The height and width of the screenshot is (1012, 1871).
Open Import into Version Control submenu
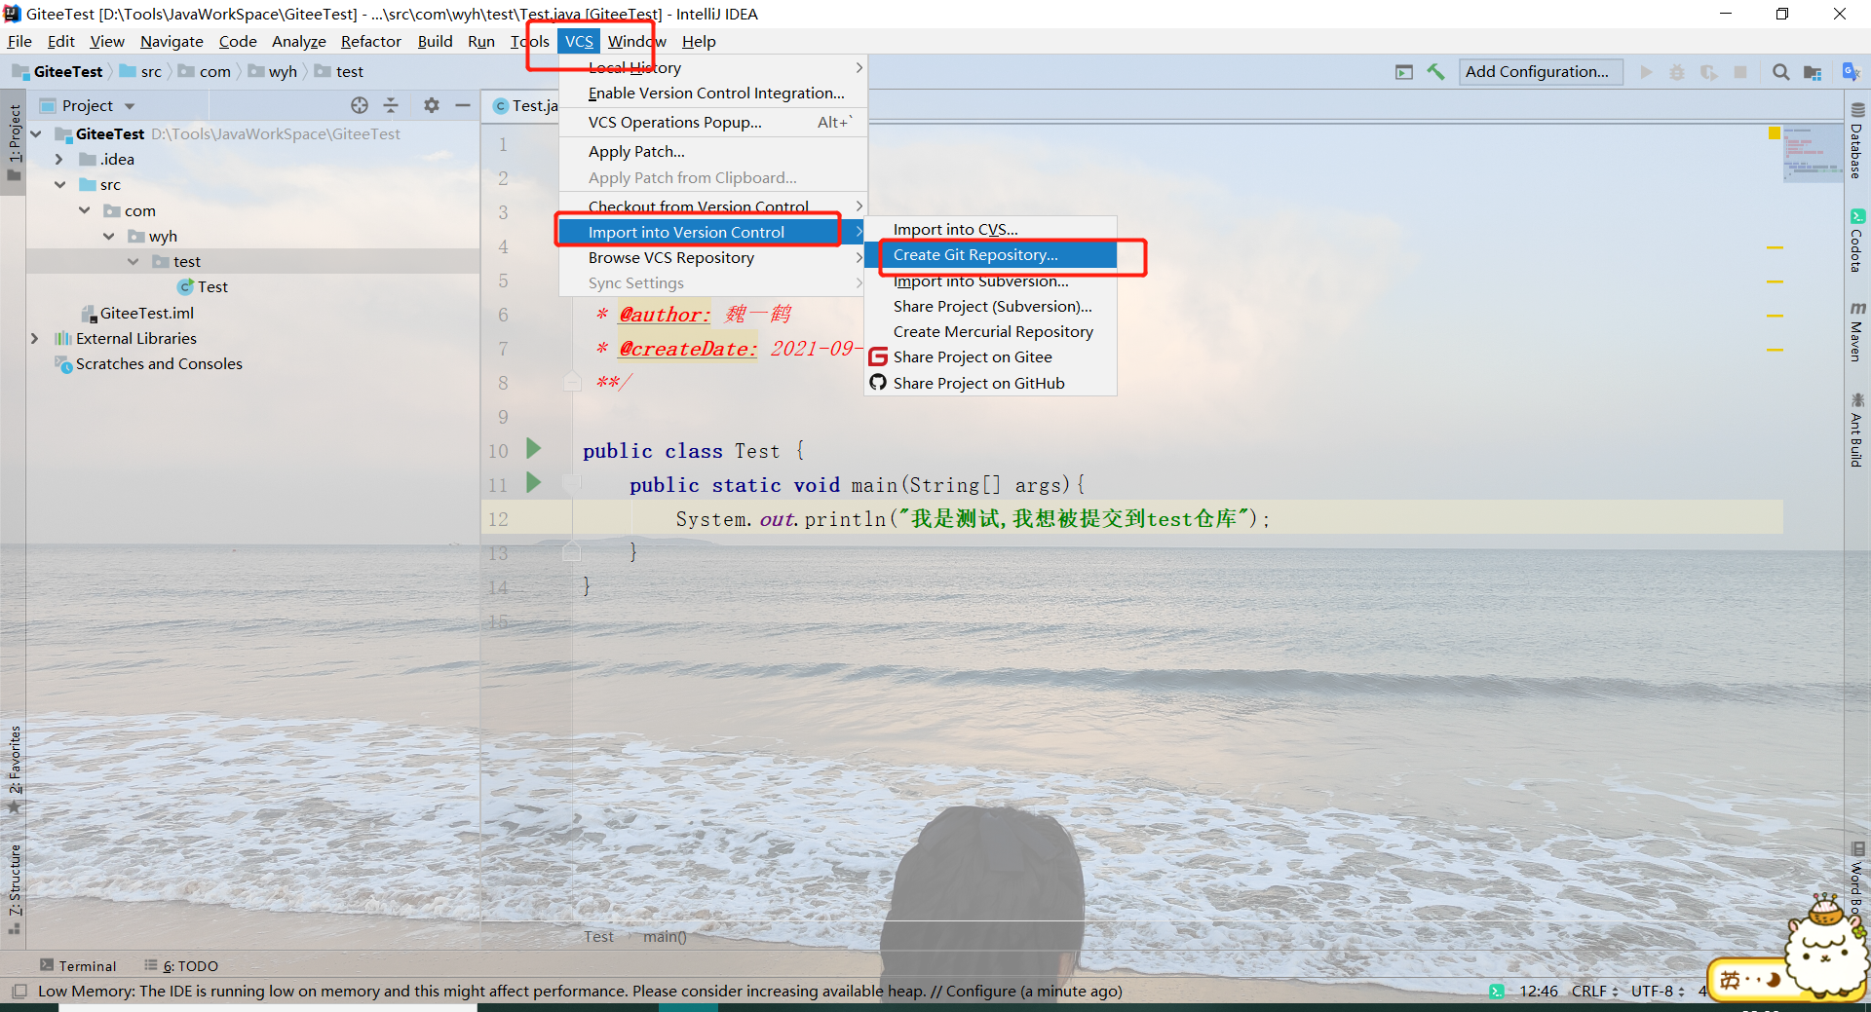711,232
